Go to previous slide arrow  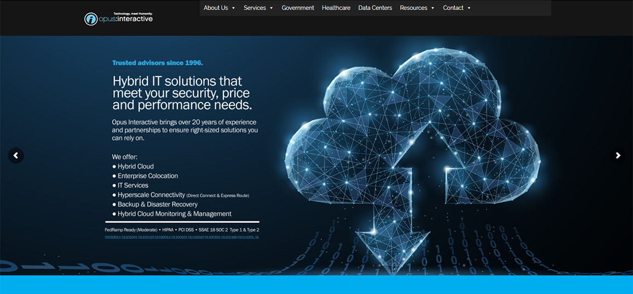[x=16, y=155]
